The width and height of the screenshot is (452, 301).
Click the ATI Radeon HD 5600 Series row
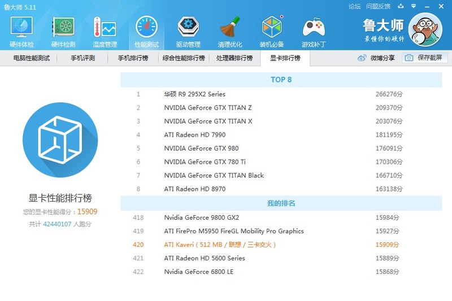point(281,258)
